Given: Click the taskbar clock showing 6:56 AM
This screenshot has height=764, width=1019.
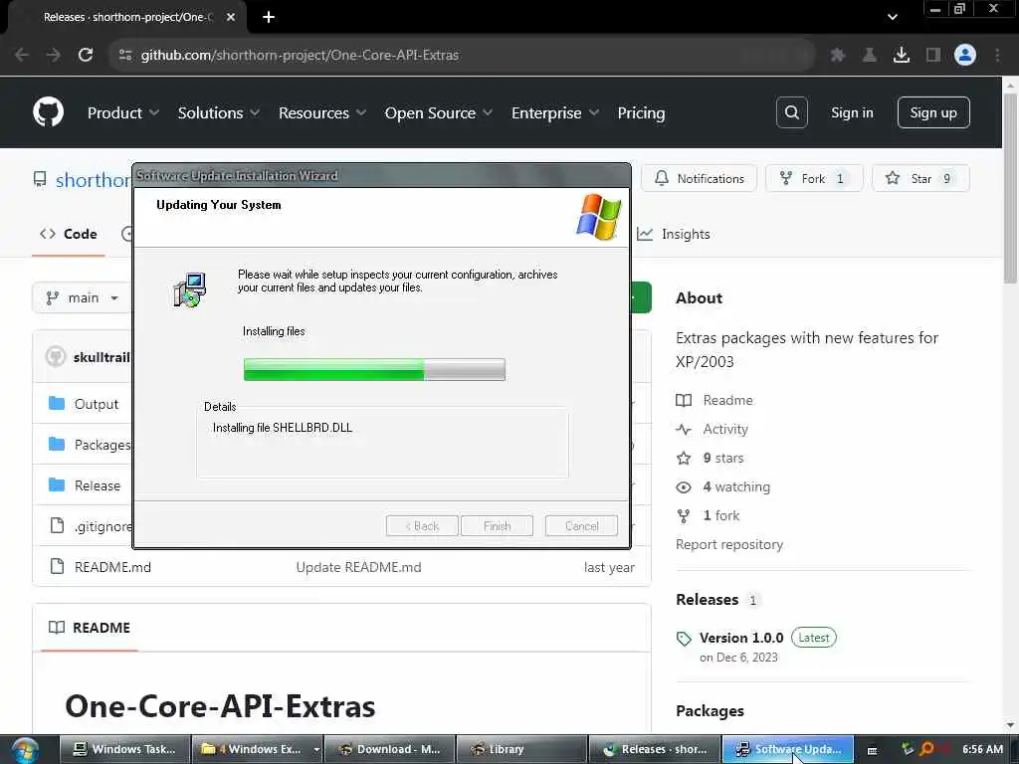Looking at the screenshot, I should (982, 750).
